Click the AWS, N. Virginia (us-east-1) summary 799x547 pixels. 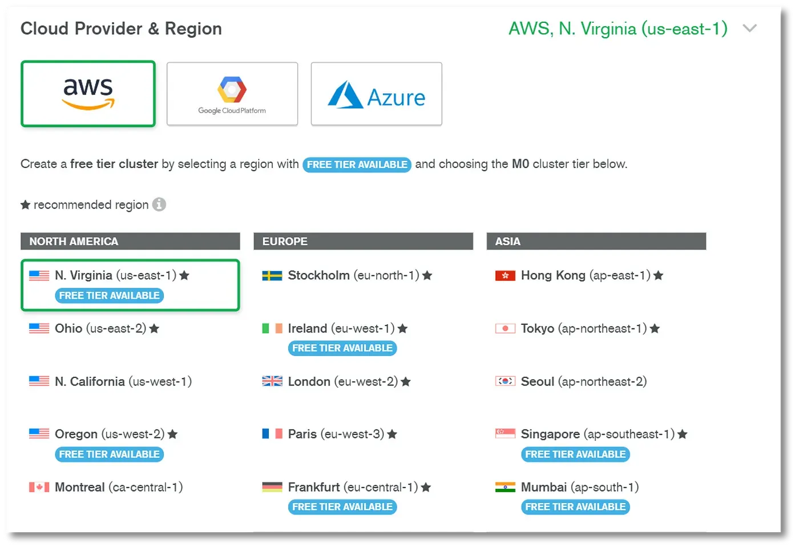point(618,29)
